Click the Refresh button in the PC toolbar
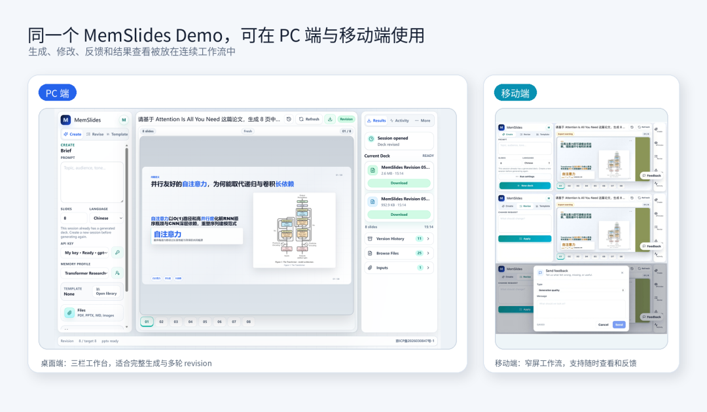Viewport: 707px width, 412px height. click(309, 119)
